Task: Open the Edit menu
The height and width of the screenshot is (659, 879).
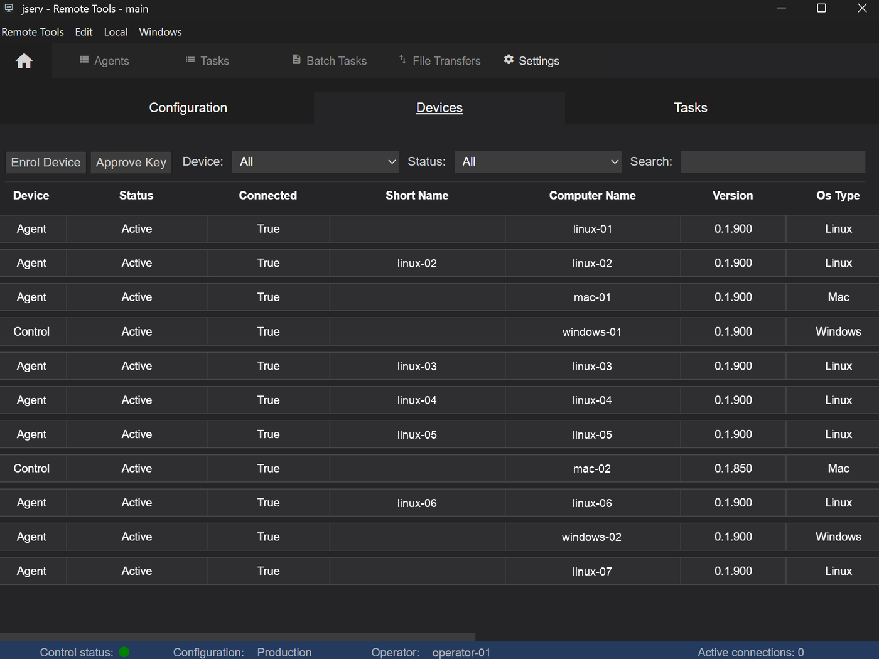Action: pos(84,32)
